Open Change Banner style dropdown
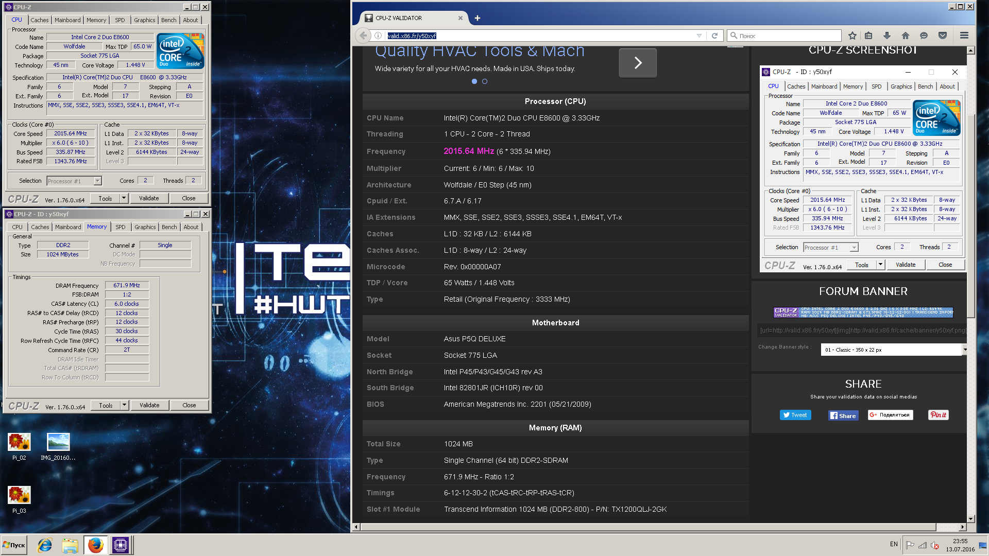 pyautogui.click(x=893, y=350)
